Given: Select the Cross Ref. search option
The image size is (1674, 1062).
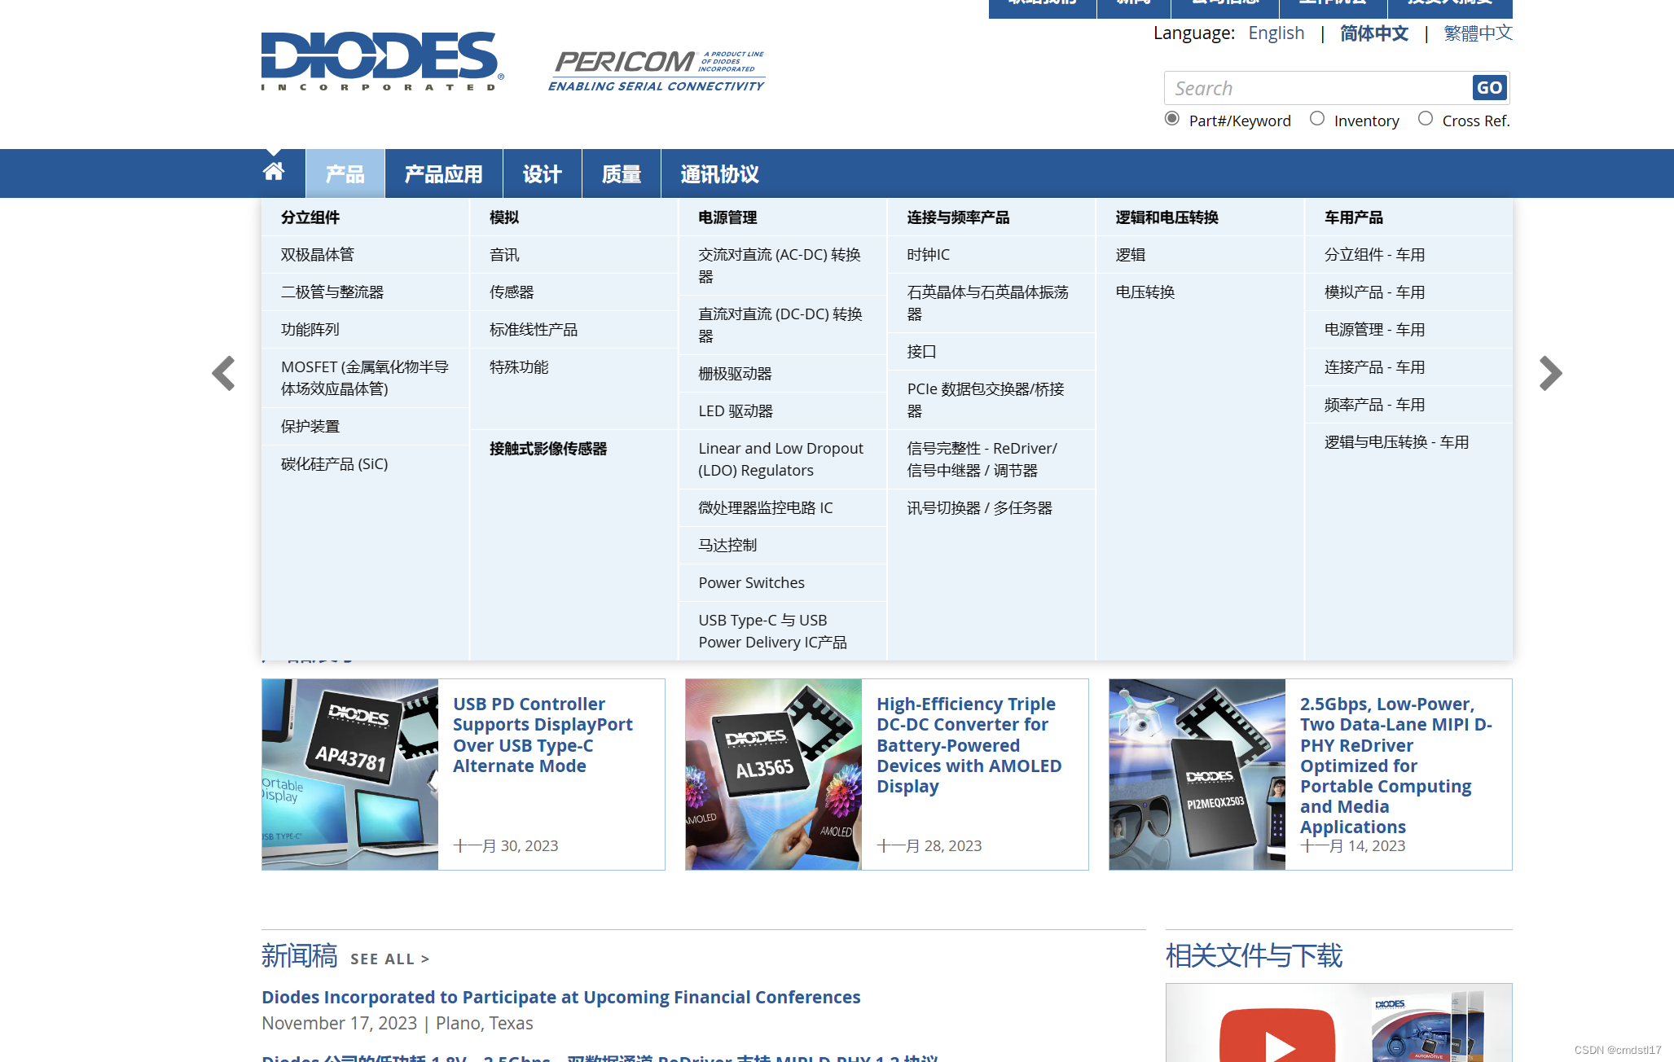Looking at the screenshot, I should 1426,119.
